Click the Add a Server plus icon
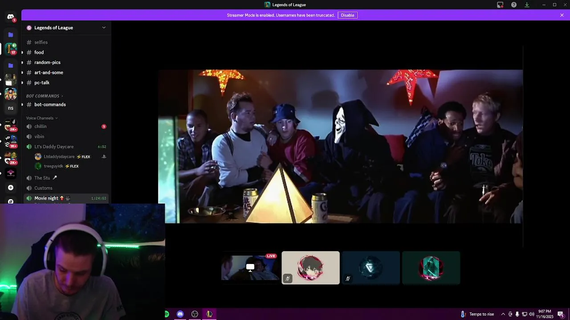 coord(11,188)
